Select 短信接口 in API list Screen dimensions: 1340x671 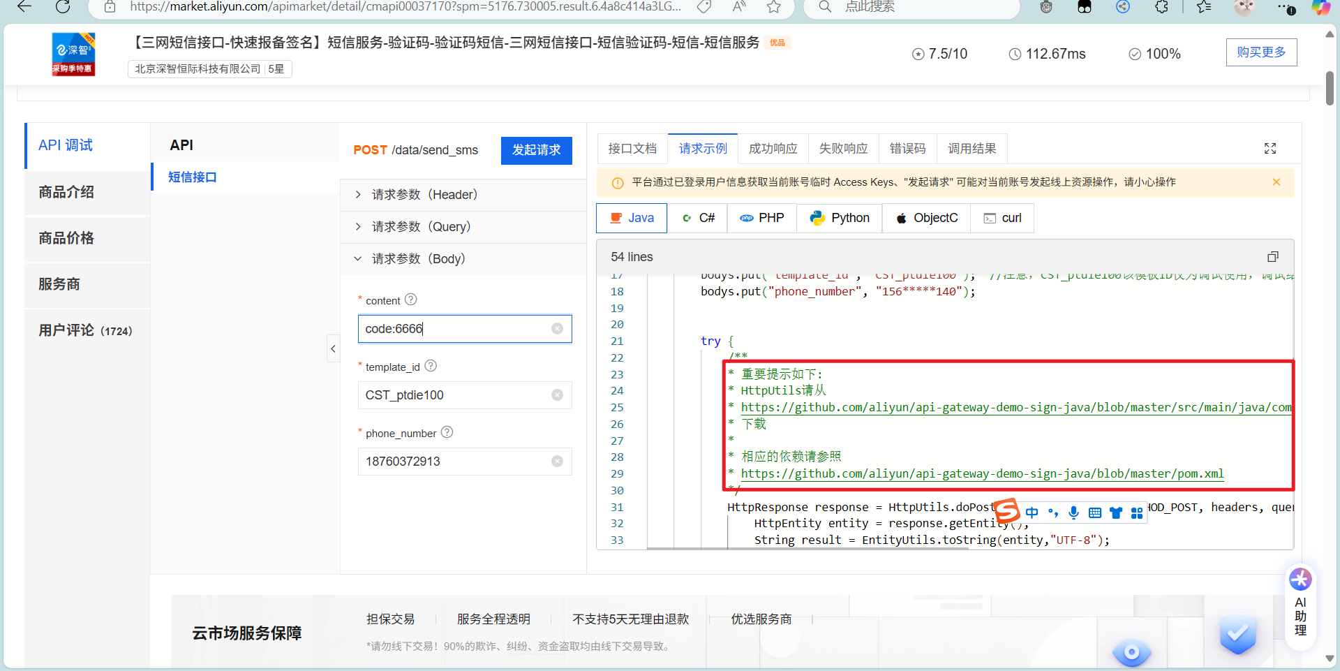245,177
